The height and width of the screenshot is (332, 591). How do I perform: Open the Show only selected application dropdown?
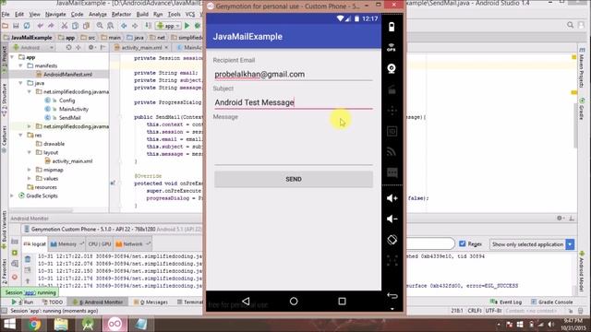point(532,244)
